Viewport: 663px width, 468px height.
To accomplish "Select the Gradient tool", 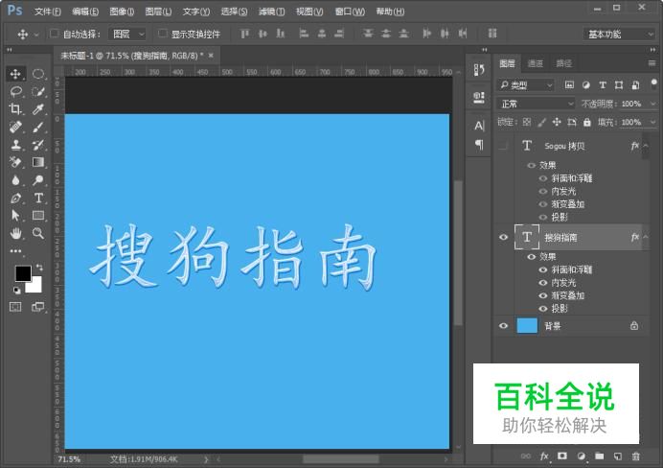I will click(x=38, y=162).
